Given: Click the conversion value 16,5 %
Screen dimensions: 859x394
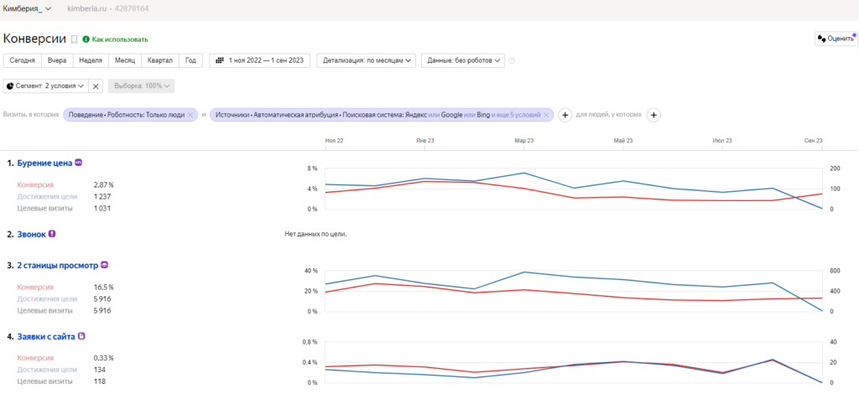Looking at the screenshot, I should (x=104, y=288).
